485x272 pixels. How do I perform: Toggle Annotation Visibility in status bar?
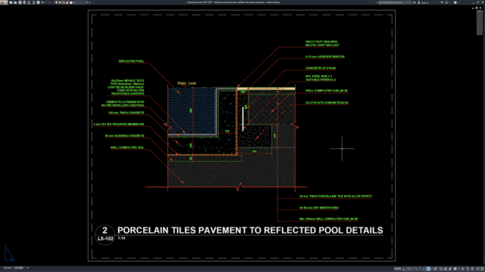click(x=446, y=269)
